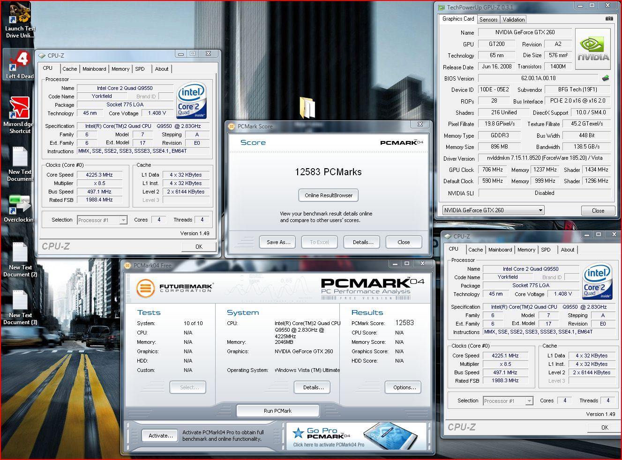Switch to SPD tab in right CPU-Z
622x460 pixels.
coord(546,250)
